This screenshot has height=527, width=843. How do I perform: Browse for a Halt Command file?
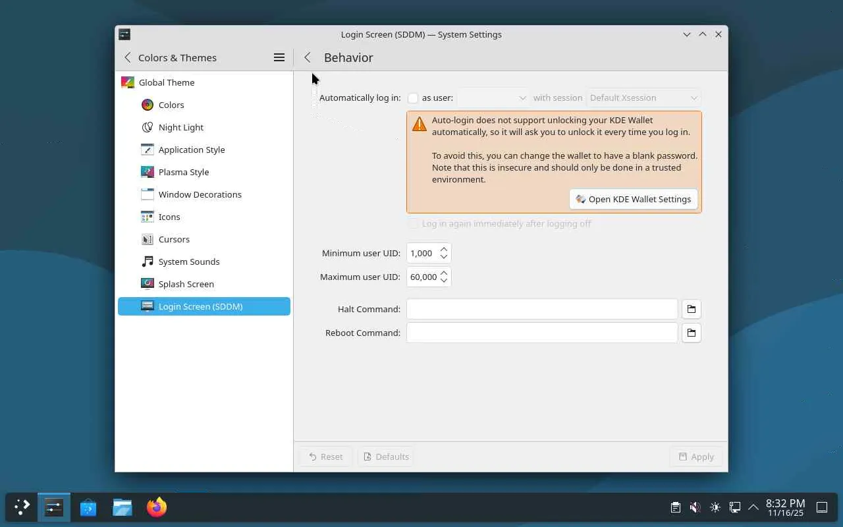coord(692,309)
